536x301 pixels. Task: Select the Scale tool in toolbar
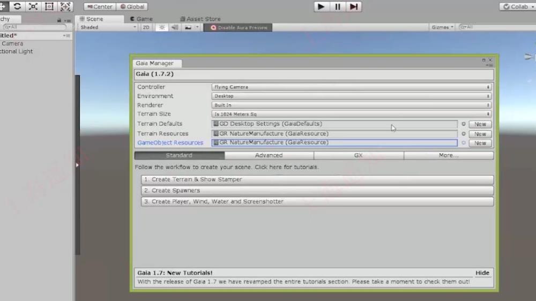tap(33, 6)
